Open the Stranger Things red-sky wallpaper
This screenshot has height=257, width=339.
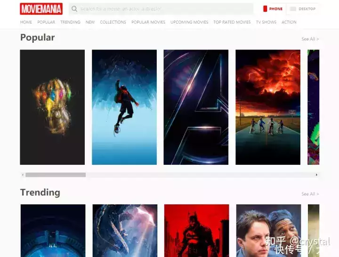(x=268, y=107)
